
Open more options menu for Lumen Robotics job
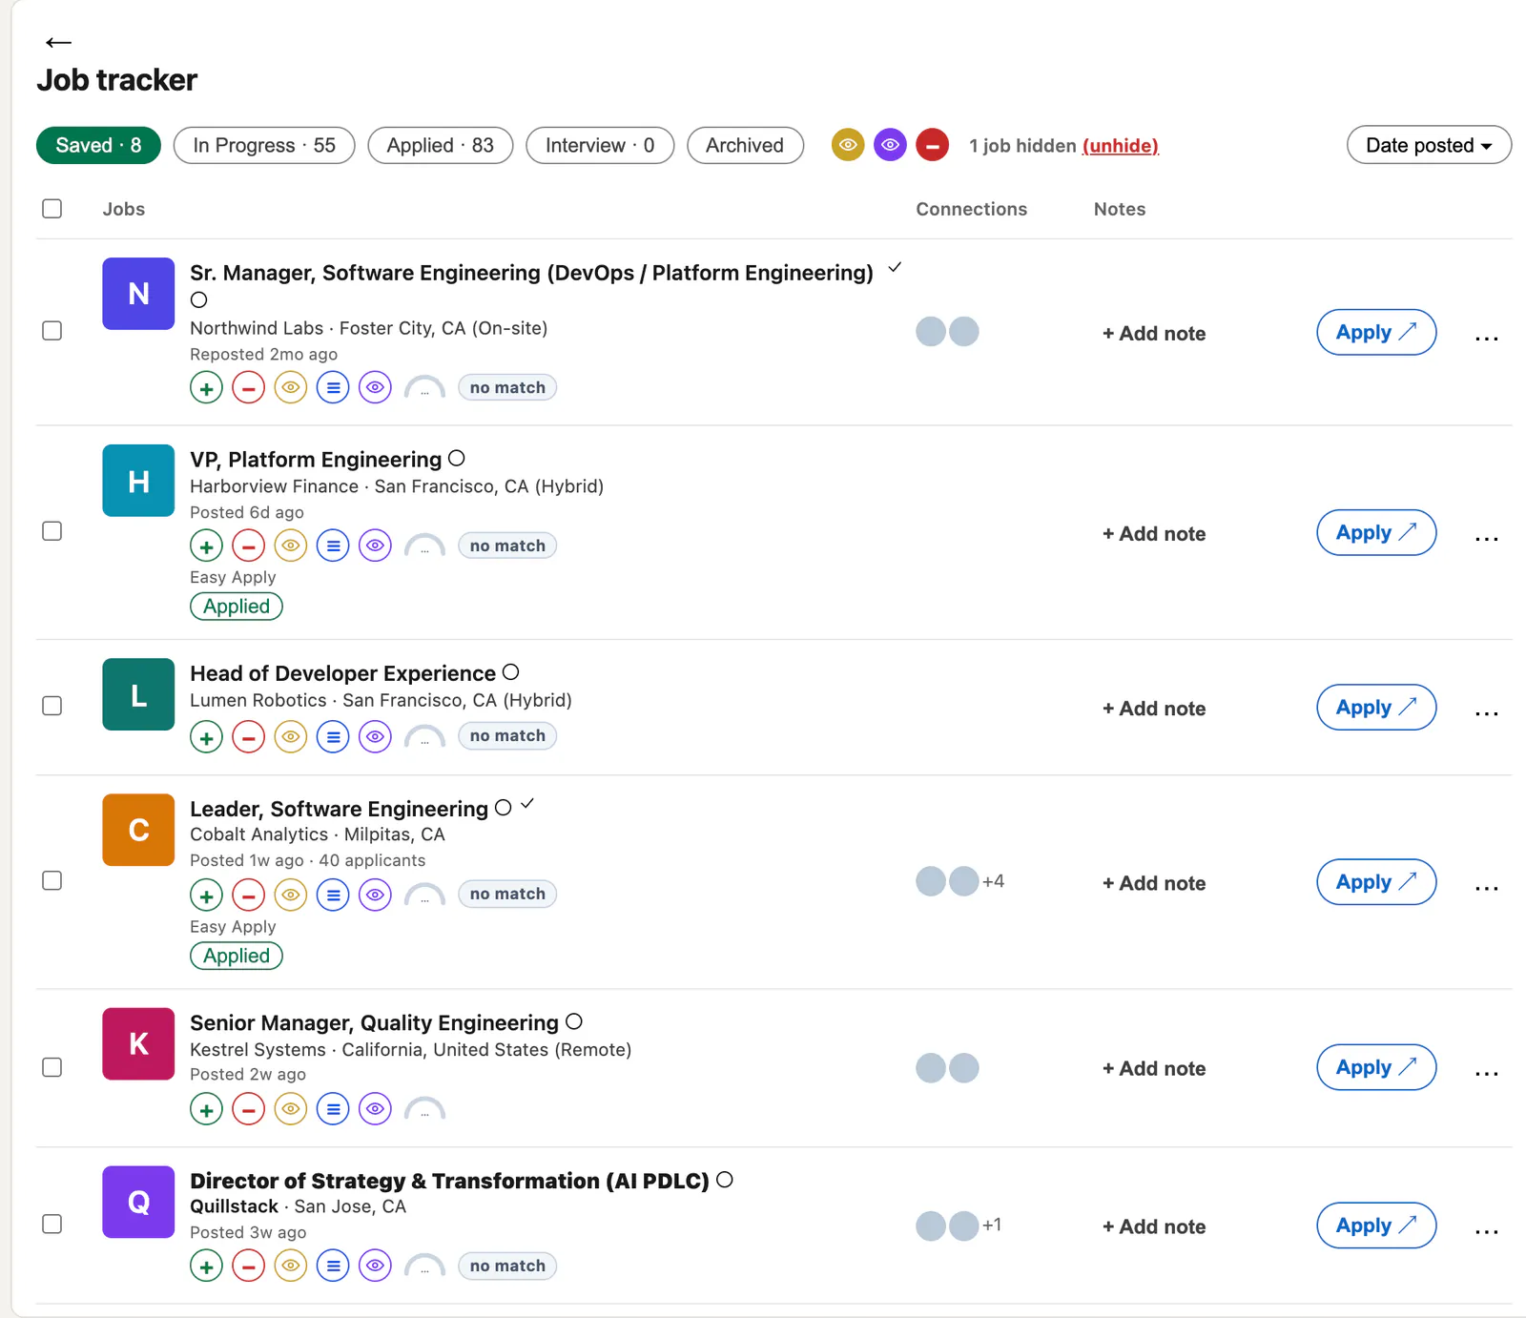[x=1486, y=712]
